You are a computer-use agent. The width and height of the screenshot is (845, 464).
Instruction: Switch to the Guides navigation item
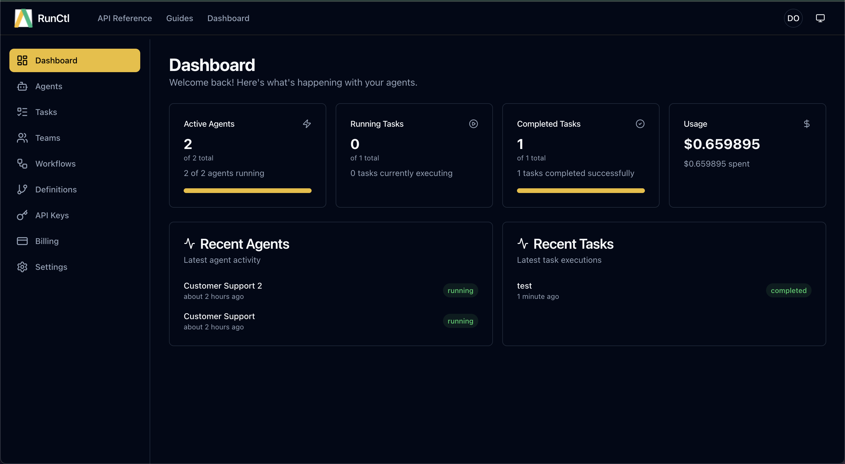[x=180, y=18]
